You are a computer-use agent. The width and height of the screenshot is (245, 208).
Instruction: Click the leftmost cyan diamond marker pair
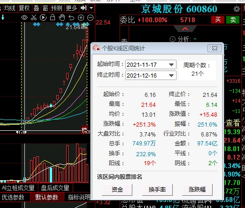coord(37,24)
